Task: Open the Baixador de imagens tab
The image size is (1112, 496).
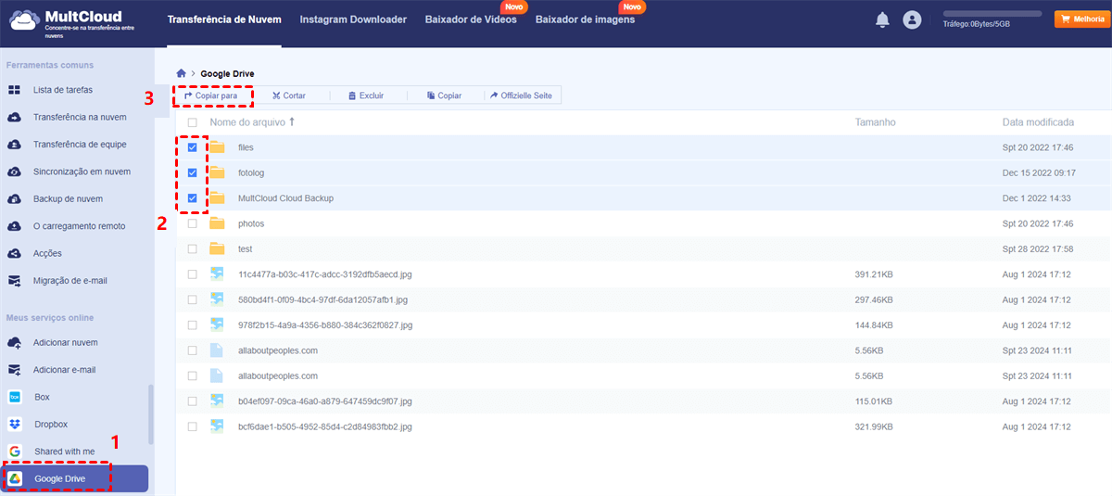Action: pyautogui.click(x=586, y=19)
